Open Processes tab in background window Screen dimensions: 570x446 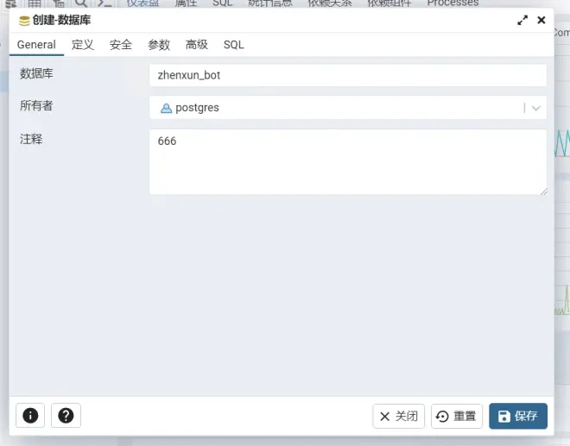tap(453, 3)
